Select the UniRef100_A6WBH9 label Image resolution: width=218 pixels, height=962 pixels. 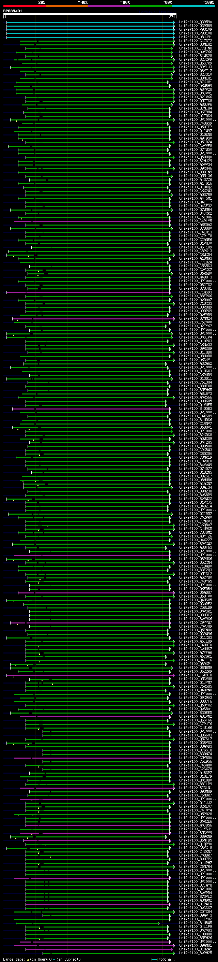(195, 86)
